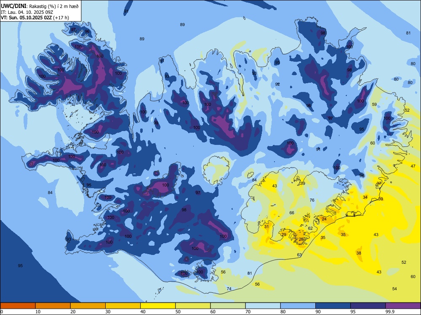Click the '90' legend label

pos(318,312)
